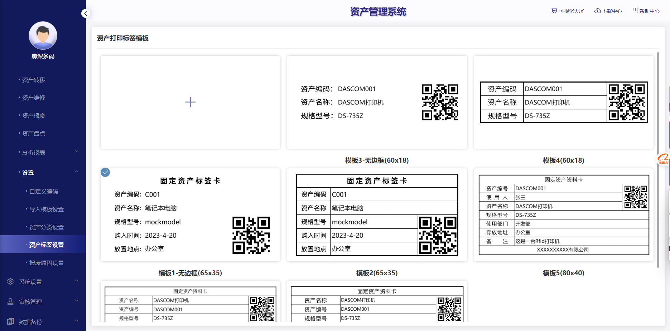
Task: Collapse the 设置 menu section
Action: (x=76, y=172)
